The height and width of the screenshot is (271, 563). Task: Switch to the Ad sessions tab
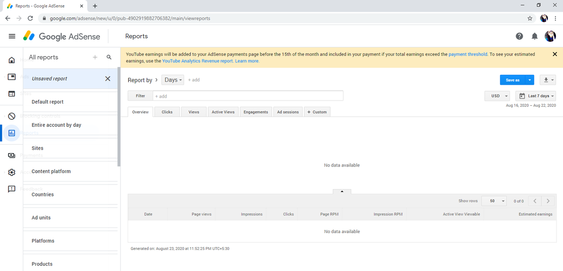(x=288, y=112)
